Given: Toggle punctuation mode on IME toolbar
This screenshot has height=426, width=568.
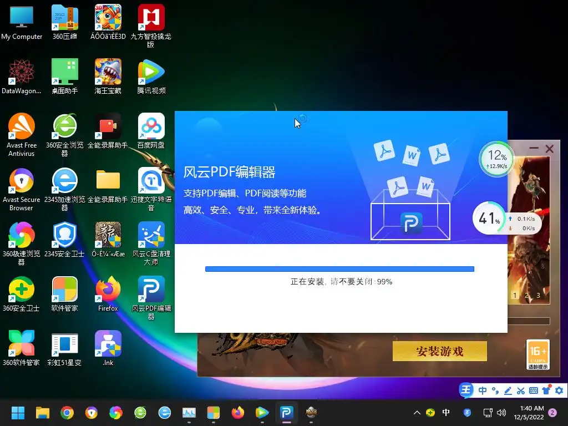Looking at the screenshot, I should [x=495, y=390].
